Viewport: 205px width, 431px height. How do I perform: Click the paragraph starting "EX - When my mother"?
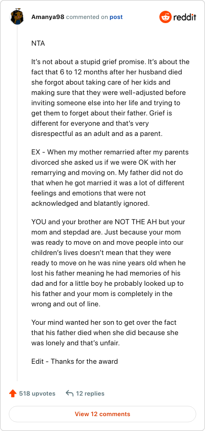[110, 178]
